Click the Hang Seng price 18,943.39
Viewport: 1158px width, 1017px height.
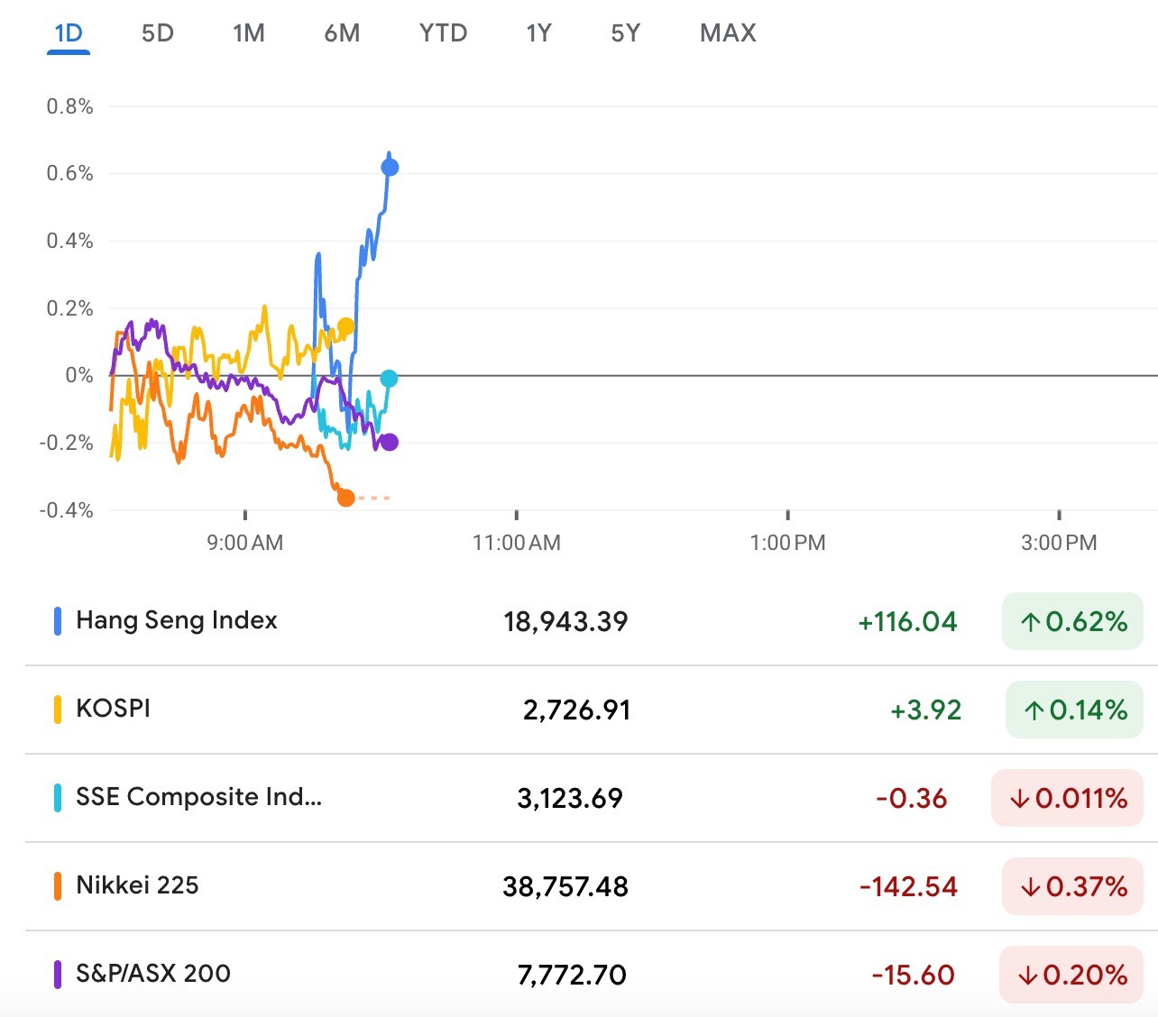[565, 622]
